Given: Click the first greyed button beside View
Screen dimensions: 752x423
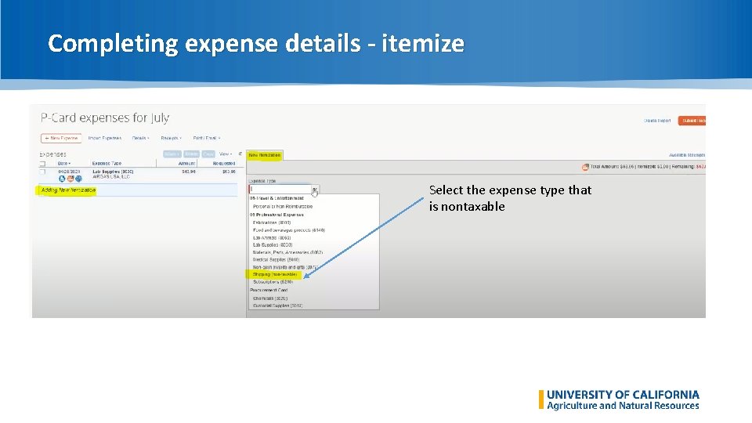Looking at the screenshot, I should 172,154.
